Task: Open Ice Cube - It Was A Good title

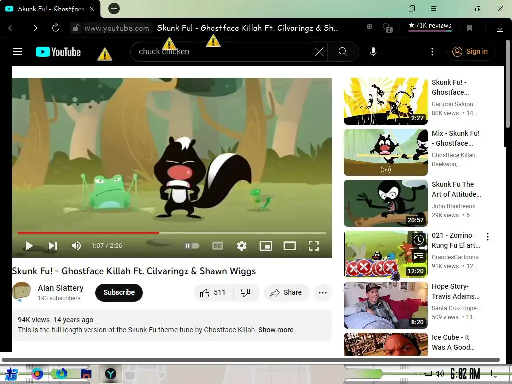Action: click(453, 342)
